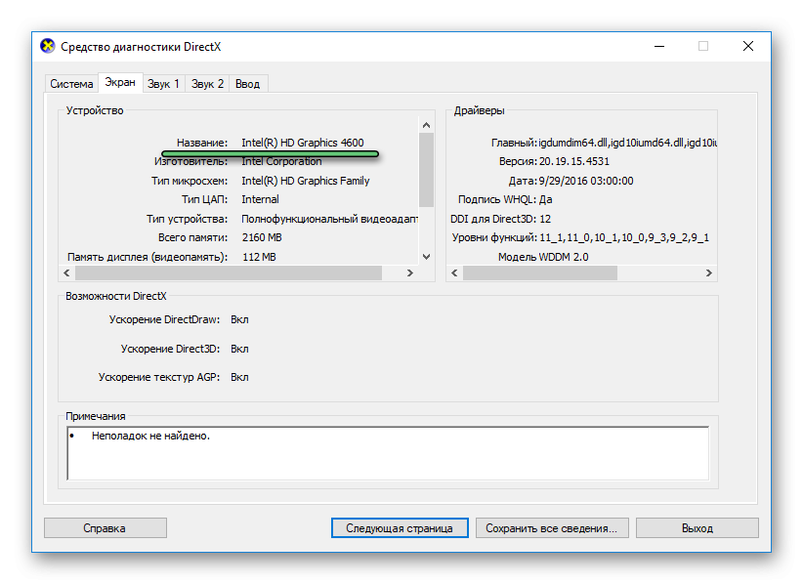This screenshot has height=584, width=803.
Task: Click the Модель WDDM 2.0 text
Action: coord(543,257)
